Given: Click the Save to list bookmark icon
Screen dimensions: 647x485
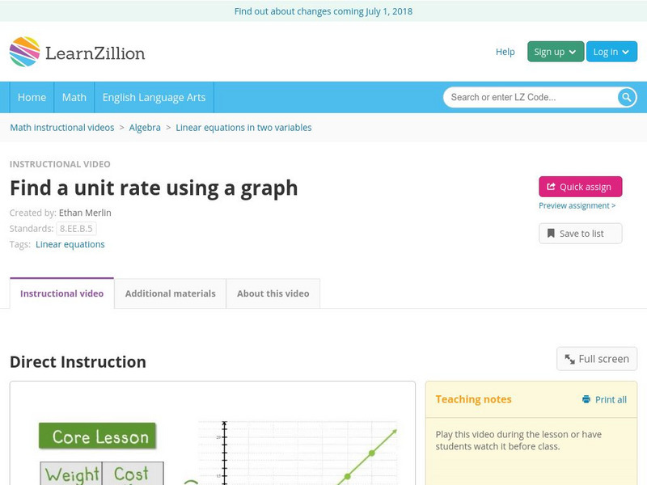Looking at the screenshot, I should pyautogui.click(x=551, y=234).
